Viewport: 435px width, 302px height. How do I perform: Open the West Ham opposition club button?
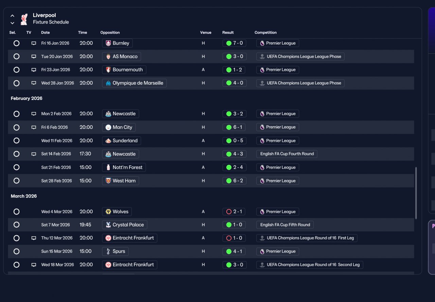coord(120,181)
